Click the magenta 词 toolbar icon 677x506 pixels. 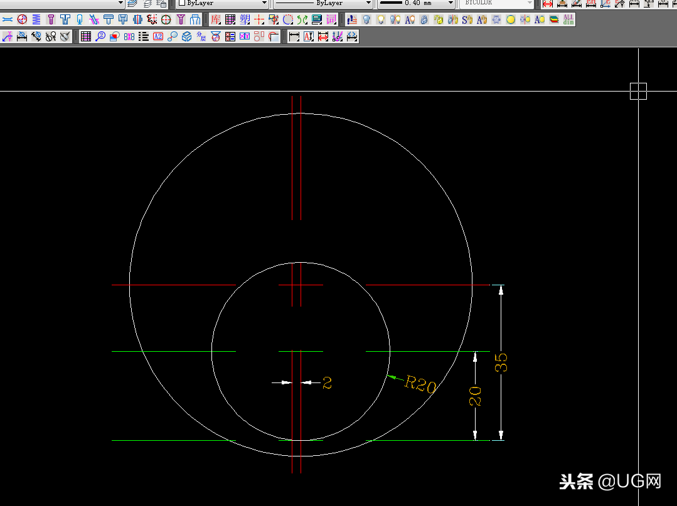(331, 19)
